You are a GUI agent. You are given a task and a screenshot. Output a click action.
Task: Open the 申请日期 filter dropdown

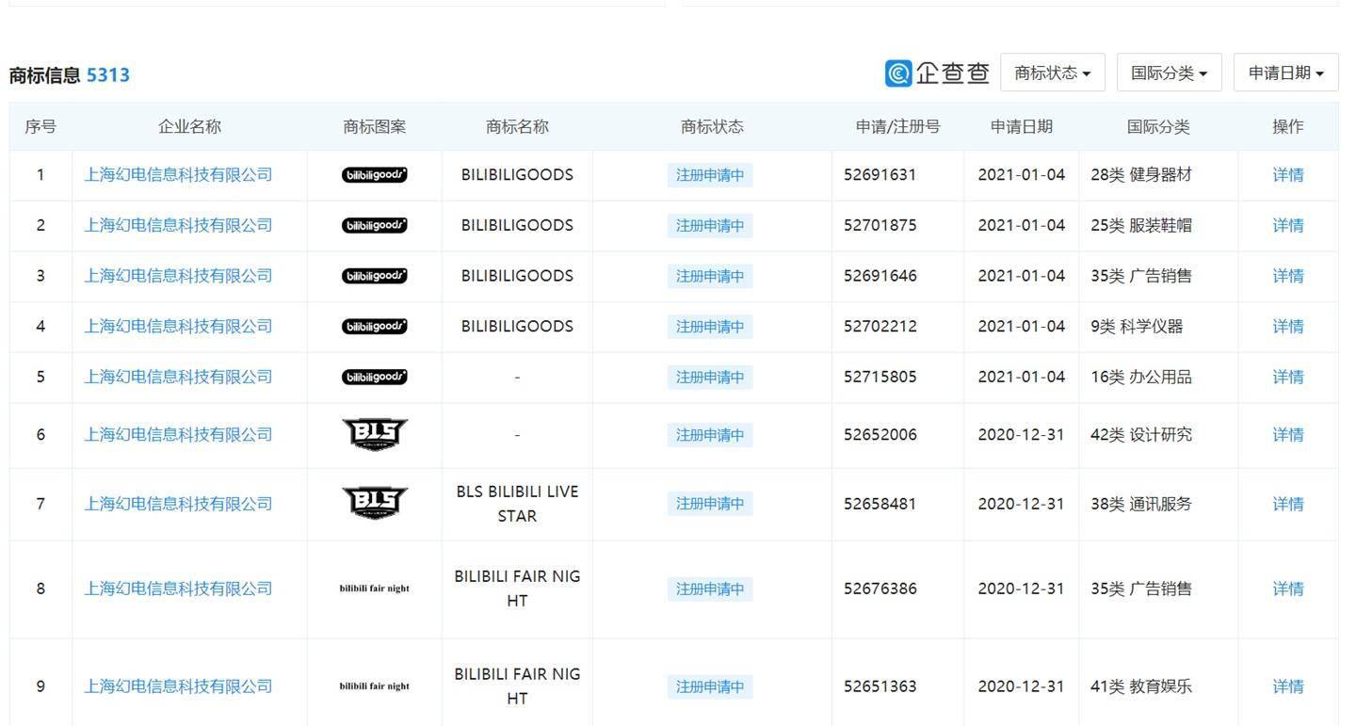point(1285,73)
